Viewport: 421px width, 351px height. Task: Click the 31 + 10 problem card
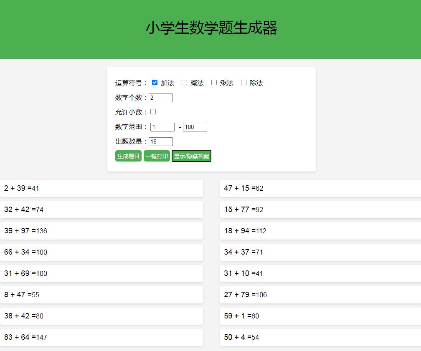coord(320,273)
